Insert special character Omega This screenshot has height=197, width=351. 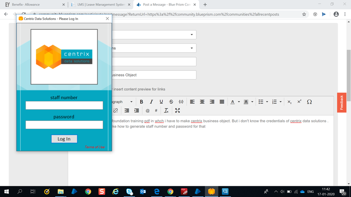(309, 102)
